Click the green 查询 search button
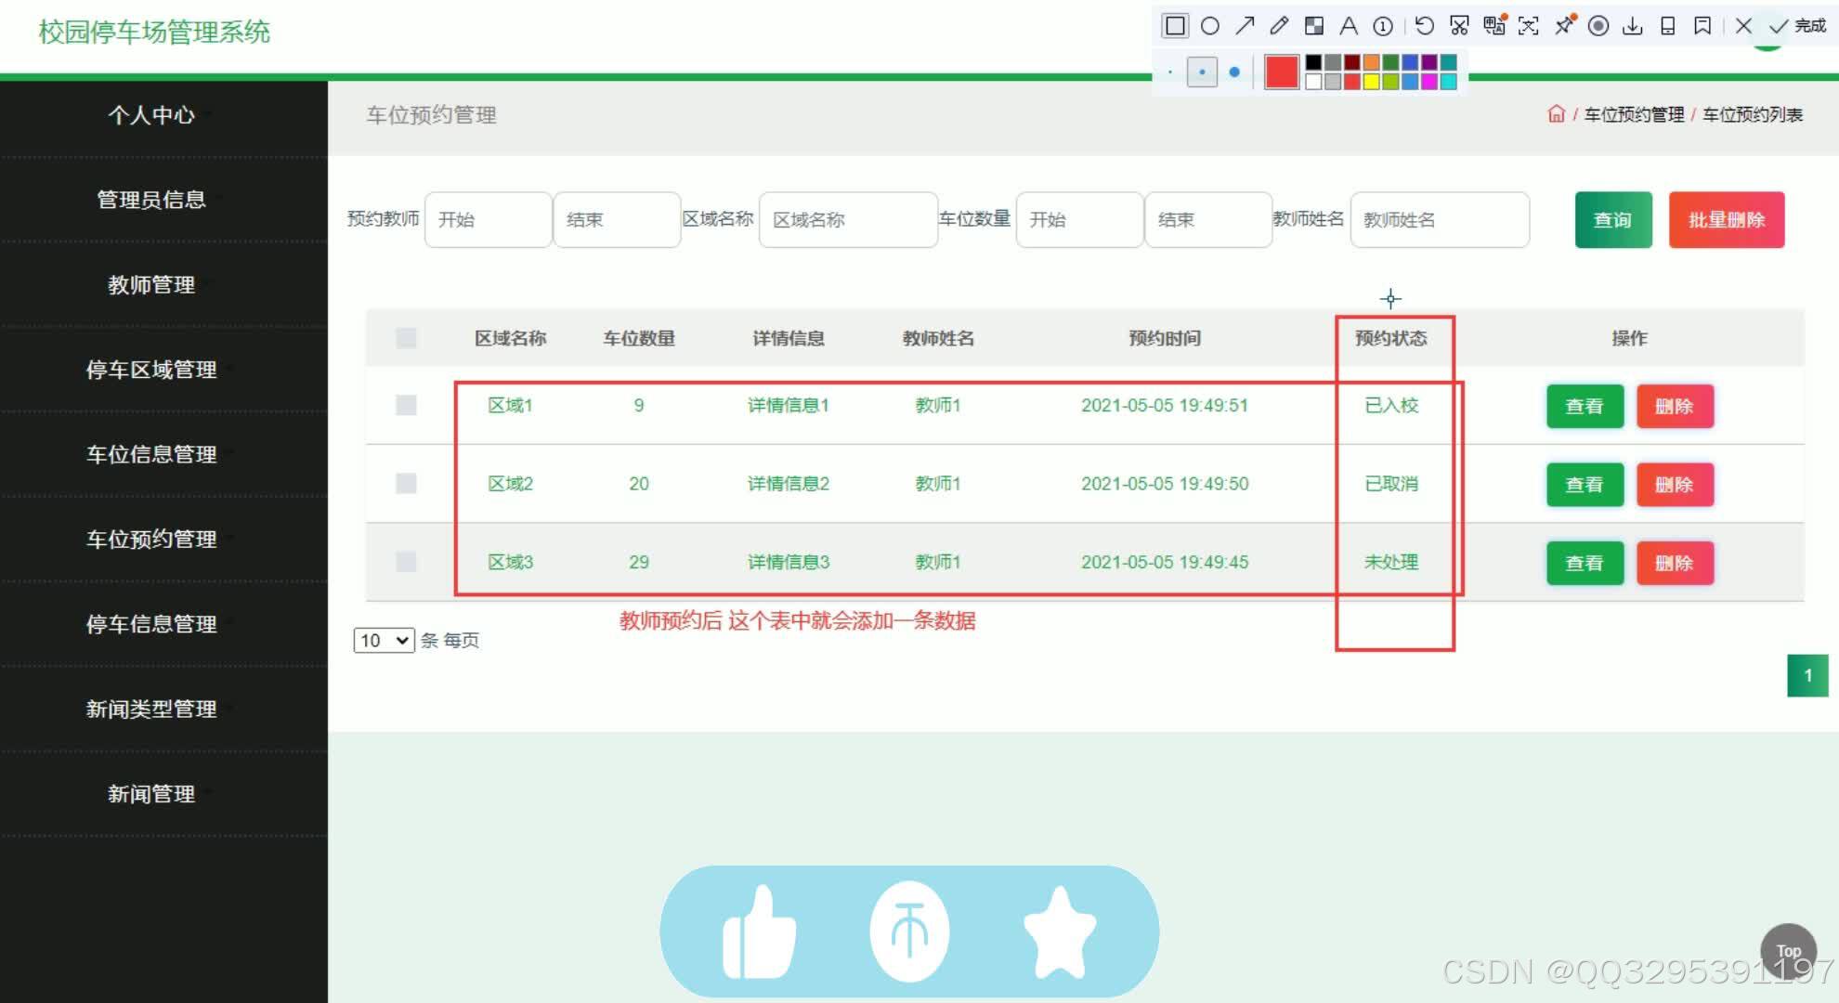The image size is (1839, 1003). 1613,220
